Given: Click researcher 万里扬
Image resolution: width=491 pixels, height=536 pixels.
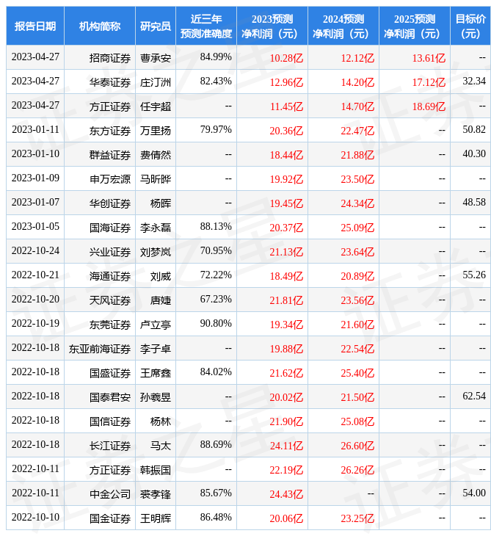Looking at the screenshot, I should pos(156,131).
